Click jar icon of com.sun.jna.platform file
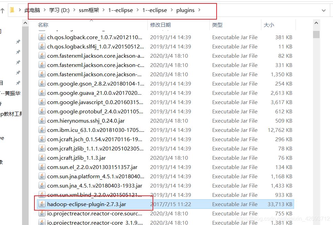333x225 pixels. (42, 176)
